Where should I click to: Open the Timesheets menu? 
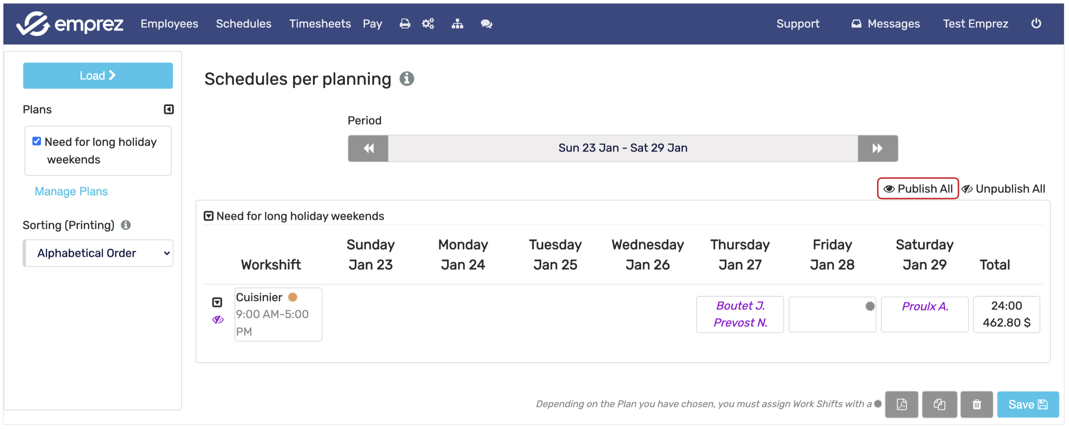tap(320, 24)
